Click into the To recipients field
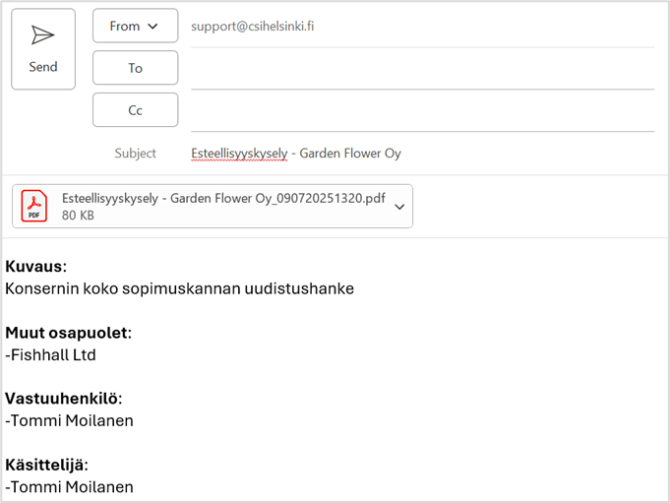 [422, 69]
